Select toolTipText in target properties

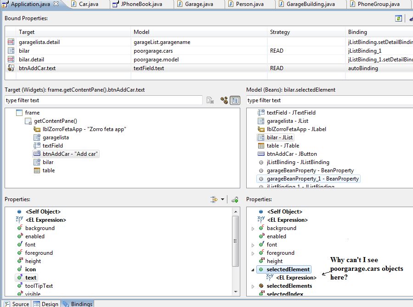click(x=39, y=286)
